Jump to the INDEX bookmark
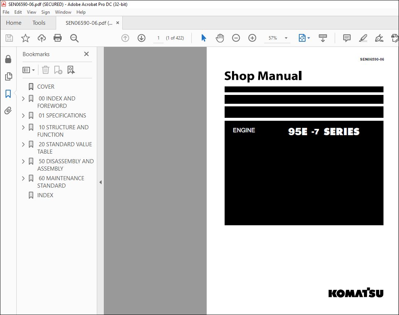399x315 pixels. point(45,195)
